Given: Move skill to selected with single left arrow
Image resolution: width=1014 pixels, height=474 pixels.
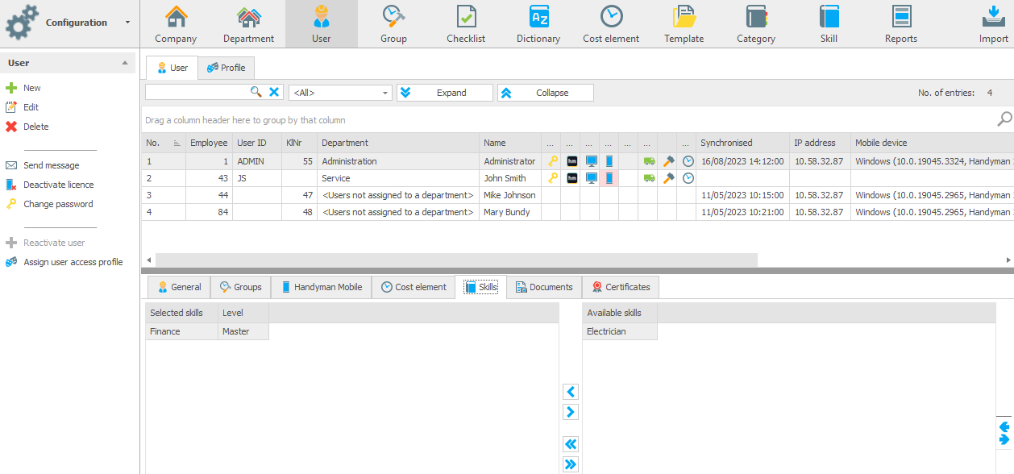Looking at the screenshot, I should pos(571,392).
